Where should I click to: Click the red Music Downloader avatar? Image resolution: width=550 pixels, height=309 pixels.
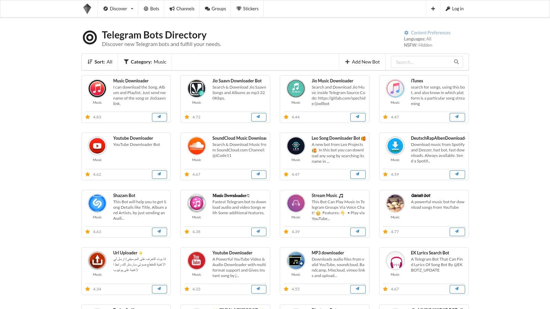coord(97,89)
